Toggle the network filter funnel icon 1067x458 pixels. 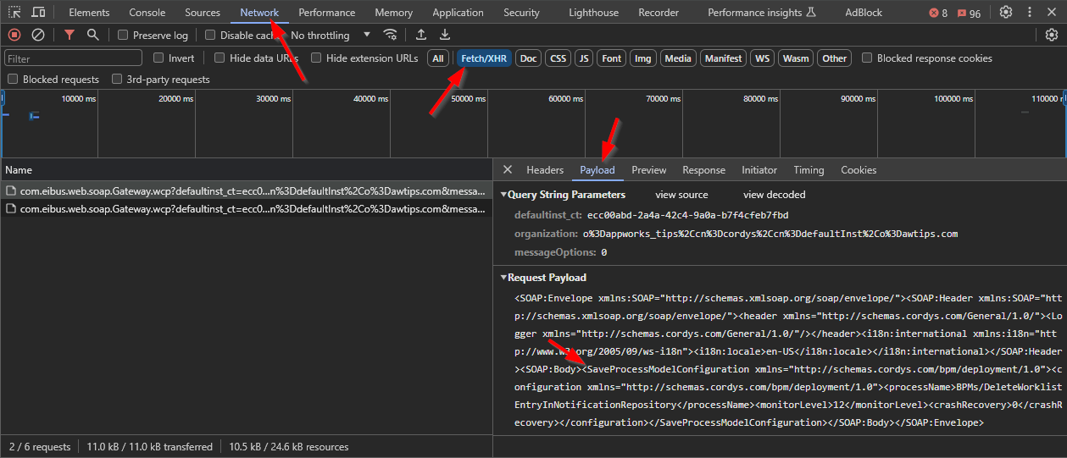[x=69, y=35]
